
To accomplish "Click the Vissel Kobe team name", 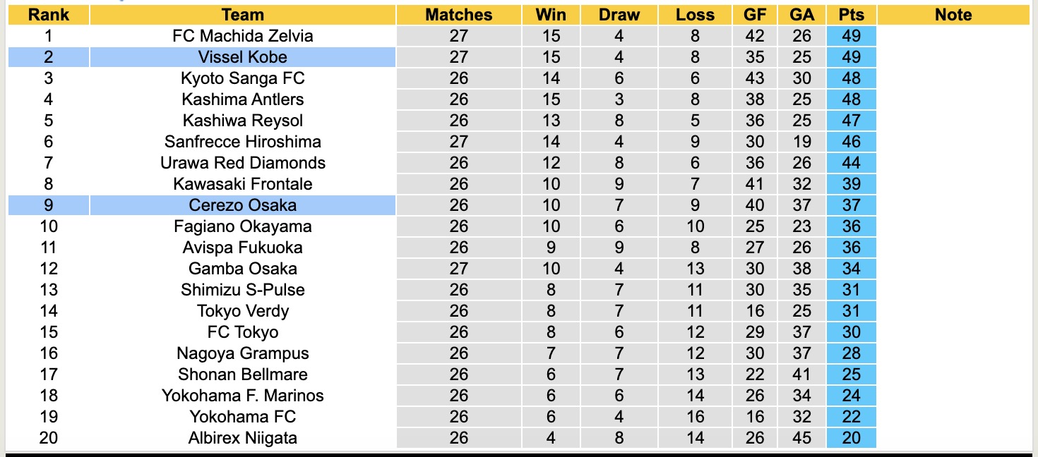I will (242, 57).
